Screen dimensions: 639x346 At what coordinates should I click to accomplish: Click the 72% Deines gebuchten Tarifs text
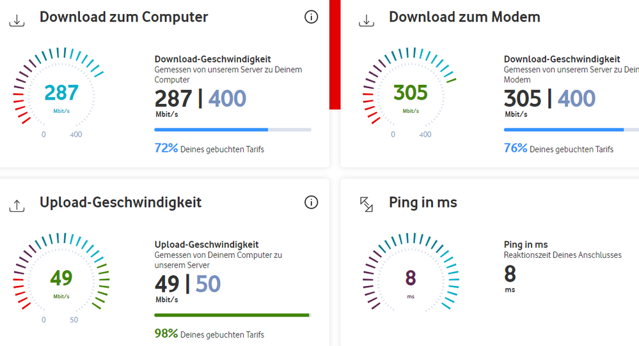pos(209,149)
